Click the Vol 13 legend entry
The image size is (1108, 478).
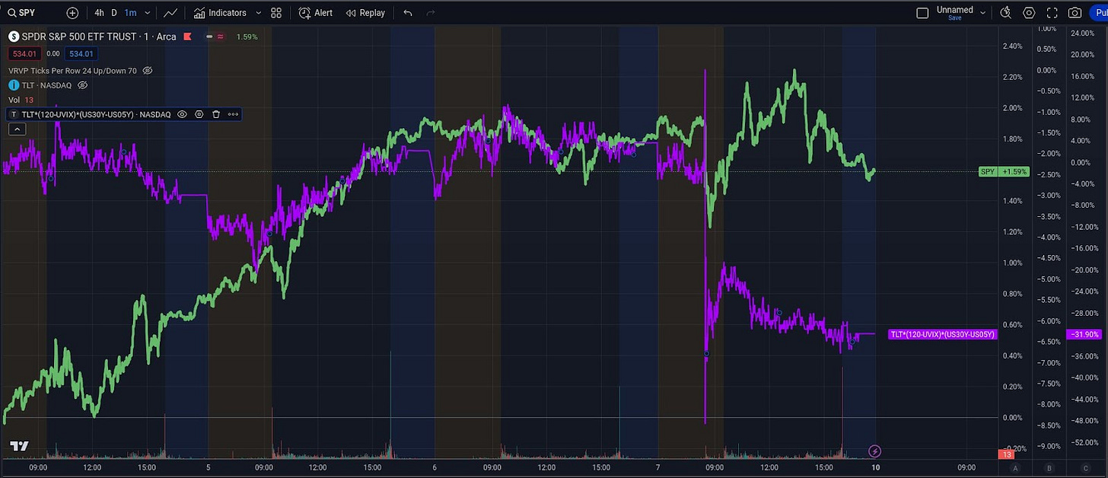click(x=21, y=100)
